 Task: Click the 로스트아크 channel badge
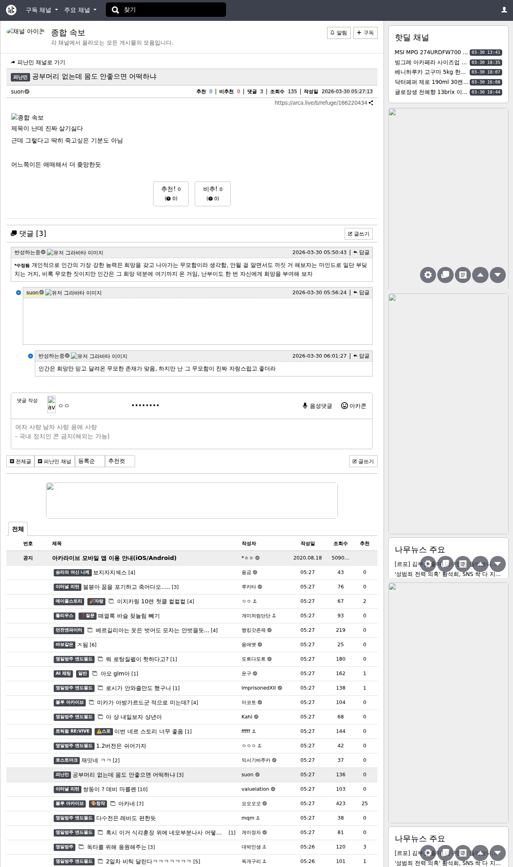(x=67, y=760)
